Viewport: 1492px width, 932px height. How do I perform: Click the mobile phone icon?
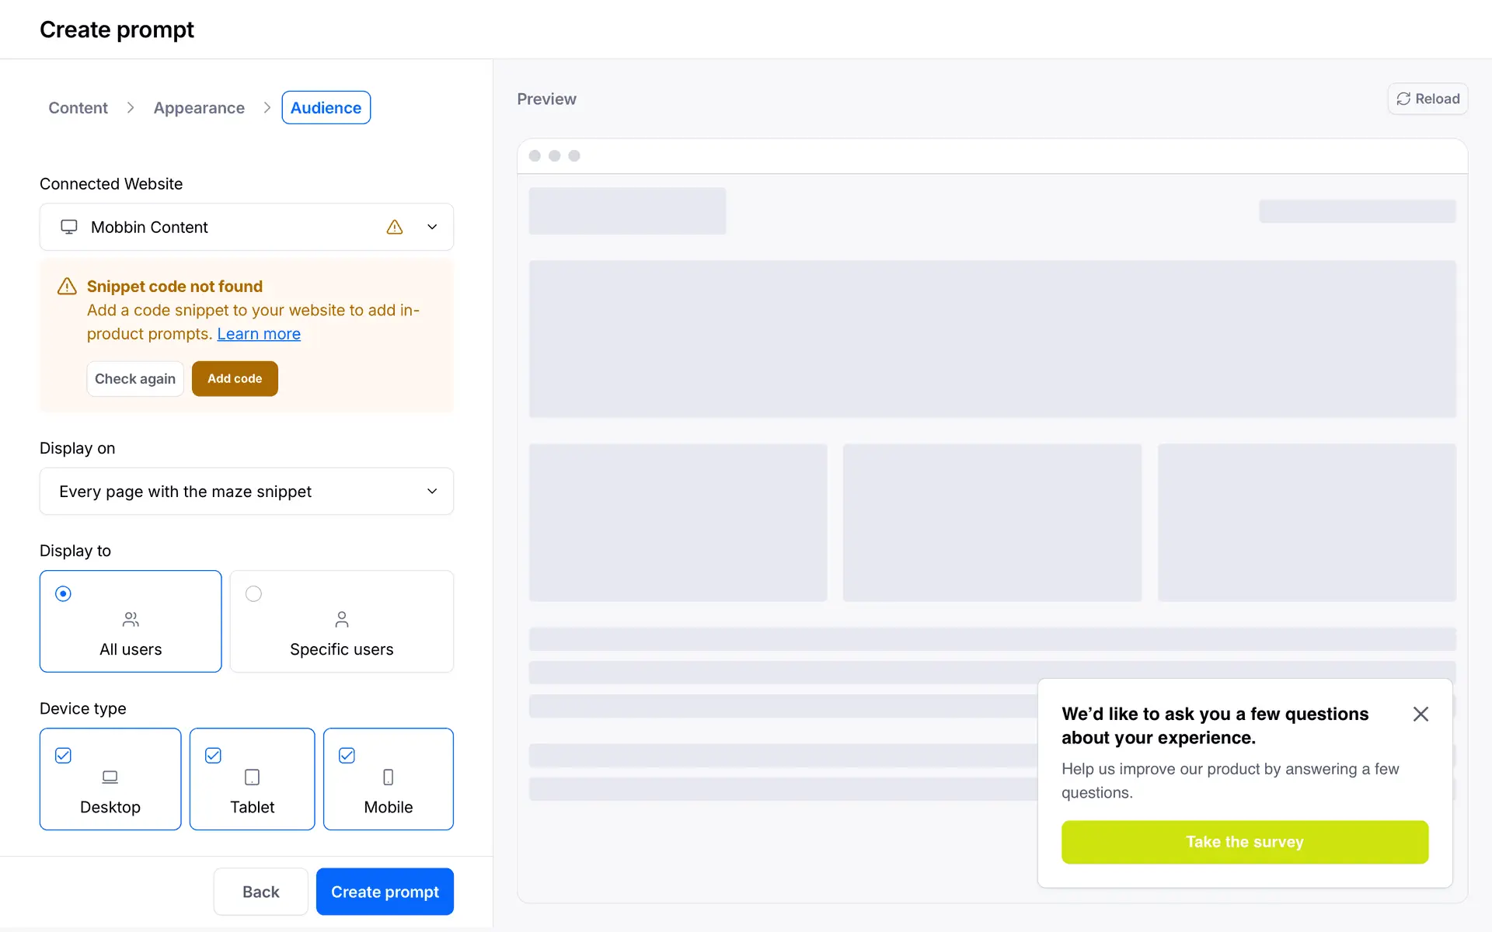[x=389, y=777]
